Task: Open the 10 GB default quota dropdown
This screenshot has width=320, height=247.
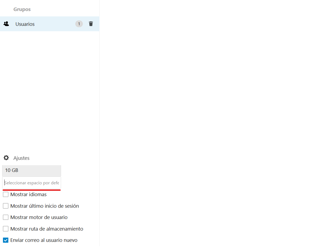Action: (32, 171)
